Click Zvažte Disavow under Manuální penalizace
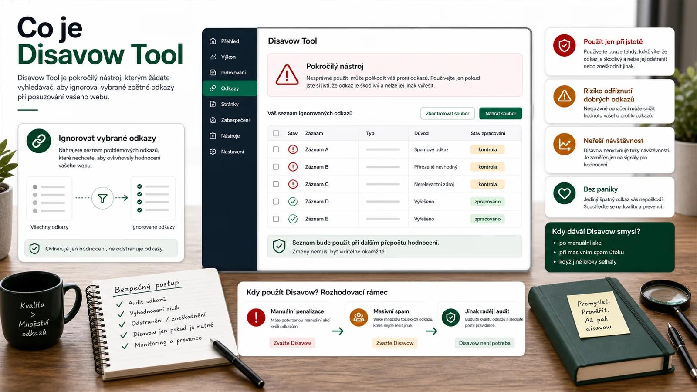 coord(292,343)
